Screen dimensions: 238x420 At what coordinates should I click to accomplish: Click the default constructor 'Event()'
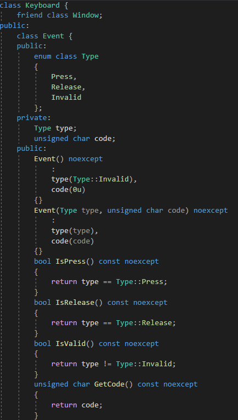[49, 159]
